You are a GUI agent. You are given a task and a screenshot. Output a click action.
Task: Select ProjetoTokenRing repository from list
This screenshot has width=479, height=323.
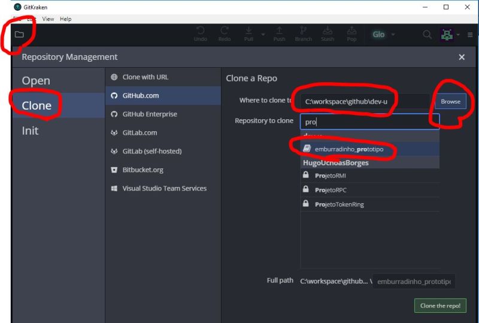pos(369,204)
